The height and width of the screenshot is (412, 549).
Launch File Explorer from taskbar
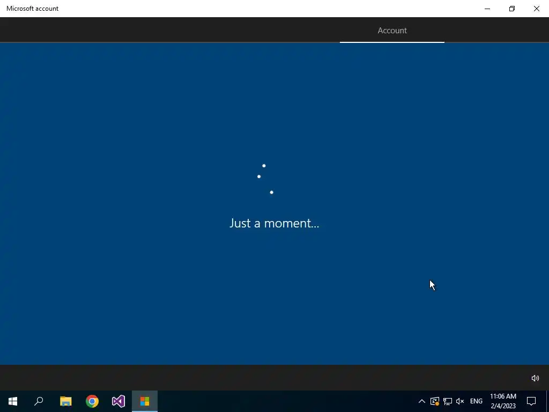(x=65, y=401)
